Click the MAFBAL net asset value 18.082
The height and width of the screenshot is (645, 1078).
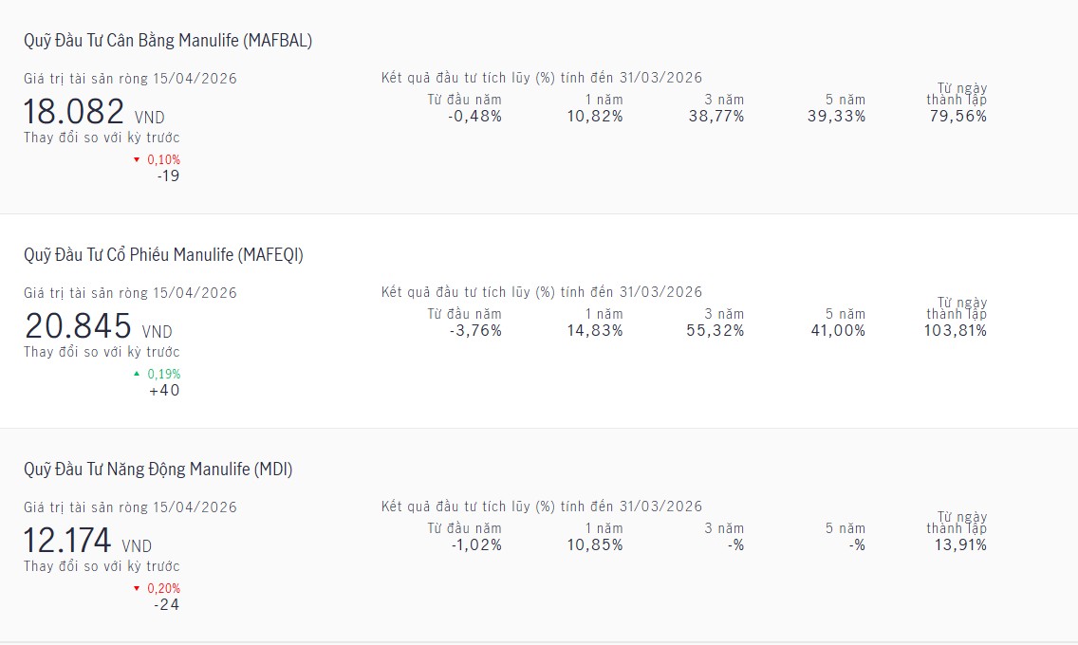(74, 112)
